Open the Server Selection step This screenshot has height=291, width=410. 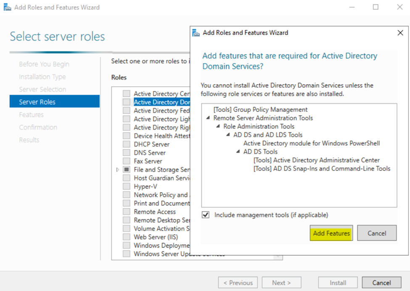(42, 90)
